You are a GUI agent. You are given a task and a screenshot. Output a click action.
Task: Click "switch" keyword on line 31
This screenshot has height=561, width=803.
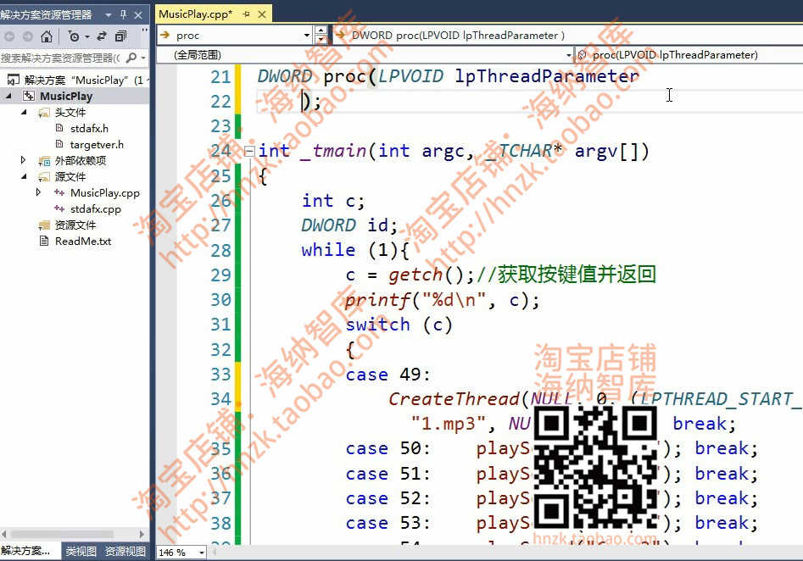click(377, 325)
